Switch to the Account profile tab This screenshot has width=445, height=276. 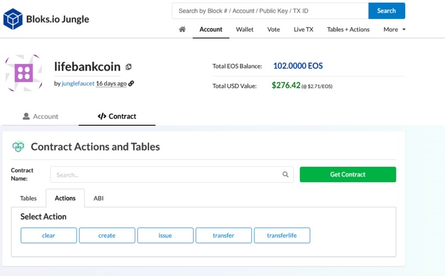click(40, 116)
